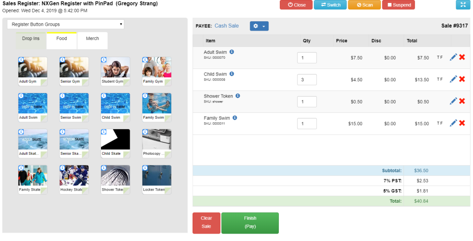Click the Total value $40.84
This screenshot has height=241, width=473.
pyautogui.click(x=421, y=201)
